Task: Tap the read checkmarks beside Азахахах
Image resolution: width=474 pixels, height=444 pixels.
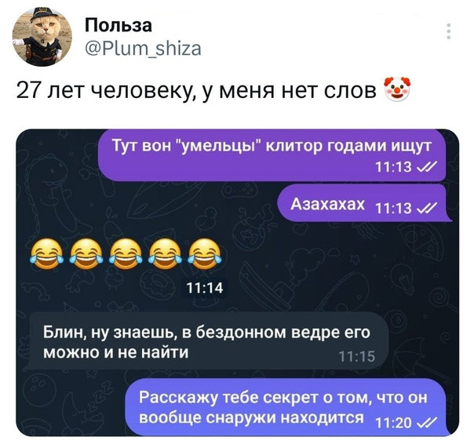Action: 426,207
